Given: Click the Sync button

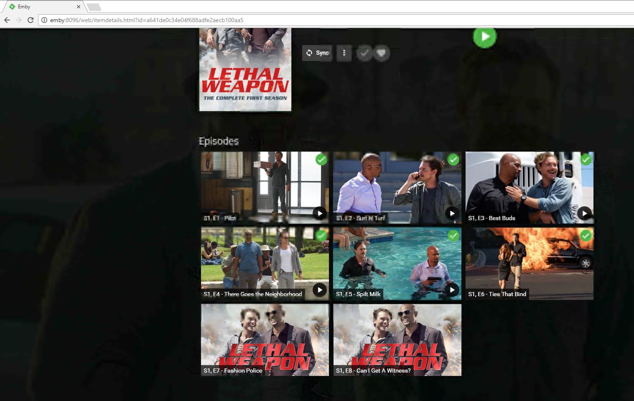Looking at the screenshot, I should pos(317,53).
